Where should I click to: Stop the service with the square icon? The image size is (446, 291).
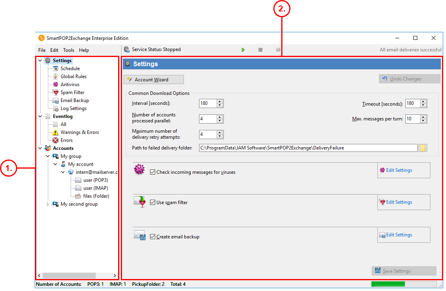[x=260, y=50]
